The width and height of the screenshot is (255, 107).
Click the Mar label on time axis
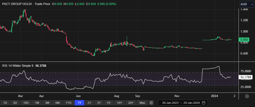pos(21,96)
